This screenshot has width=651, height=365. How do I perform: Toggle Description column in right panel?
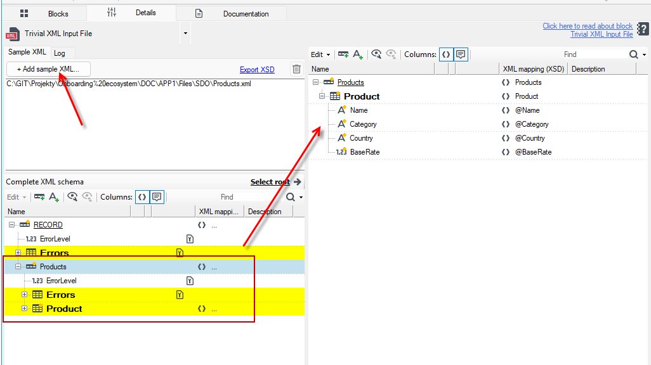(x=461, y=54)
